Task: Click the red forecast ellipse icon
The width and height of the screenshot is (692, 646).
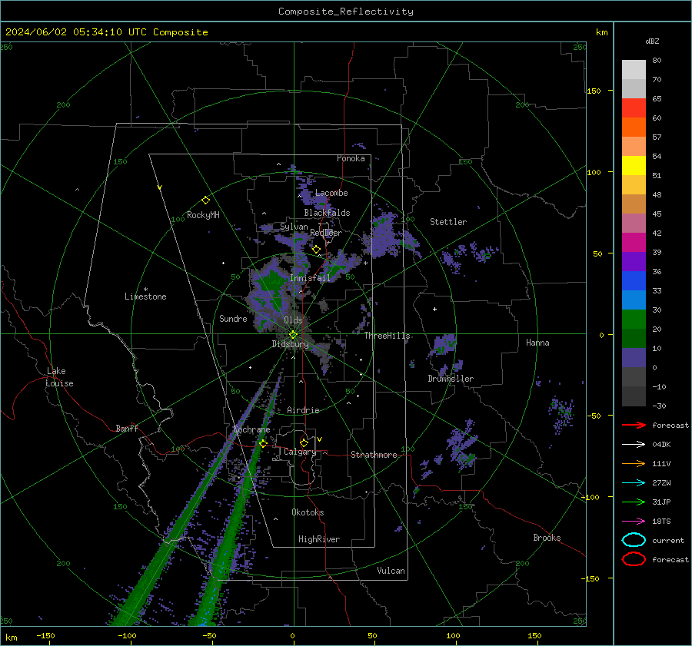Action: [x=634, y=559]
